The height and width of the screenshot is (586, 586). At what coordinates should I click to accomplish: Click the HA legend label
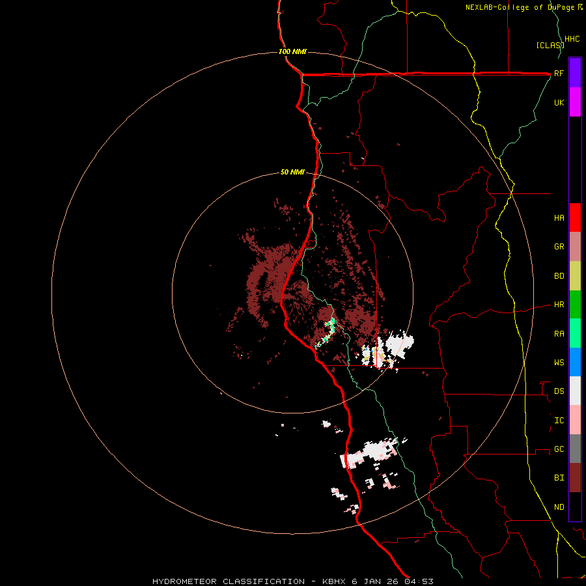(x=559, y=218)
